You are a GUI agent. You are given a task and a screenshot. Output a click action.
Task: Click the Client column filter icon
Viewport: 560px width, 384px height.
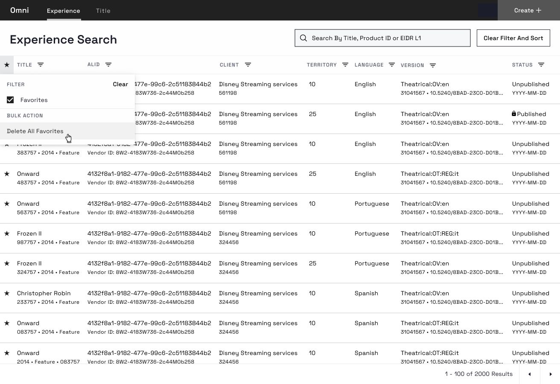(248, 65)
